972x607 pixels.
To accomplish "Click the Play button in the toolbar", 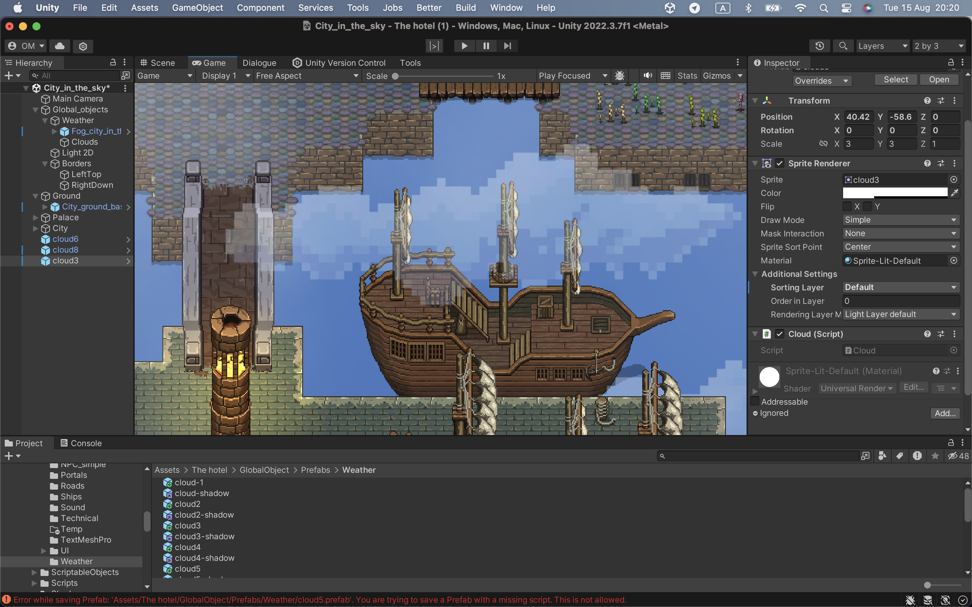I will [464, 46].
